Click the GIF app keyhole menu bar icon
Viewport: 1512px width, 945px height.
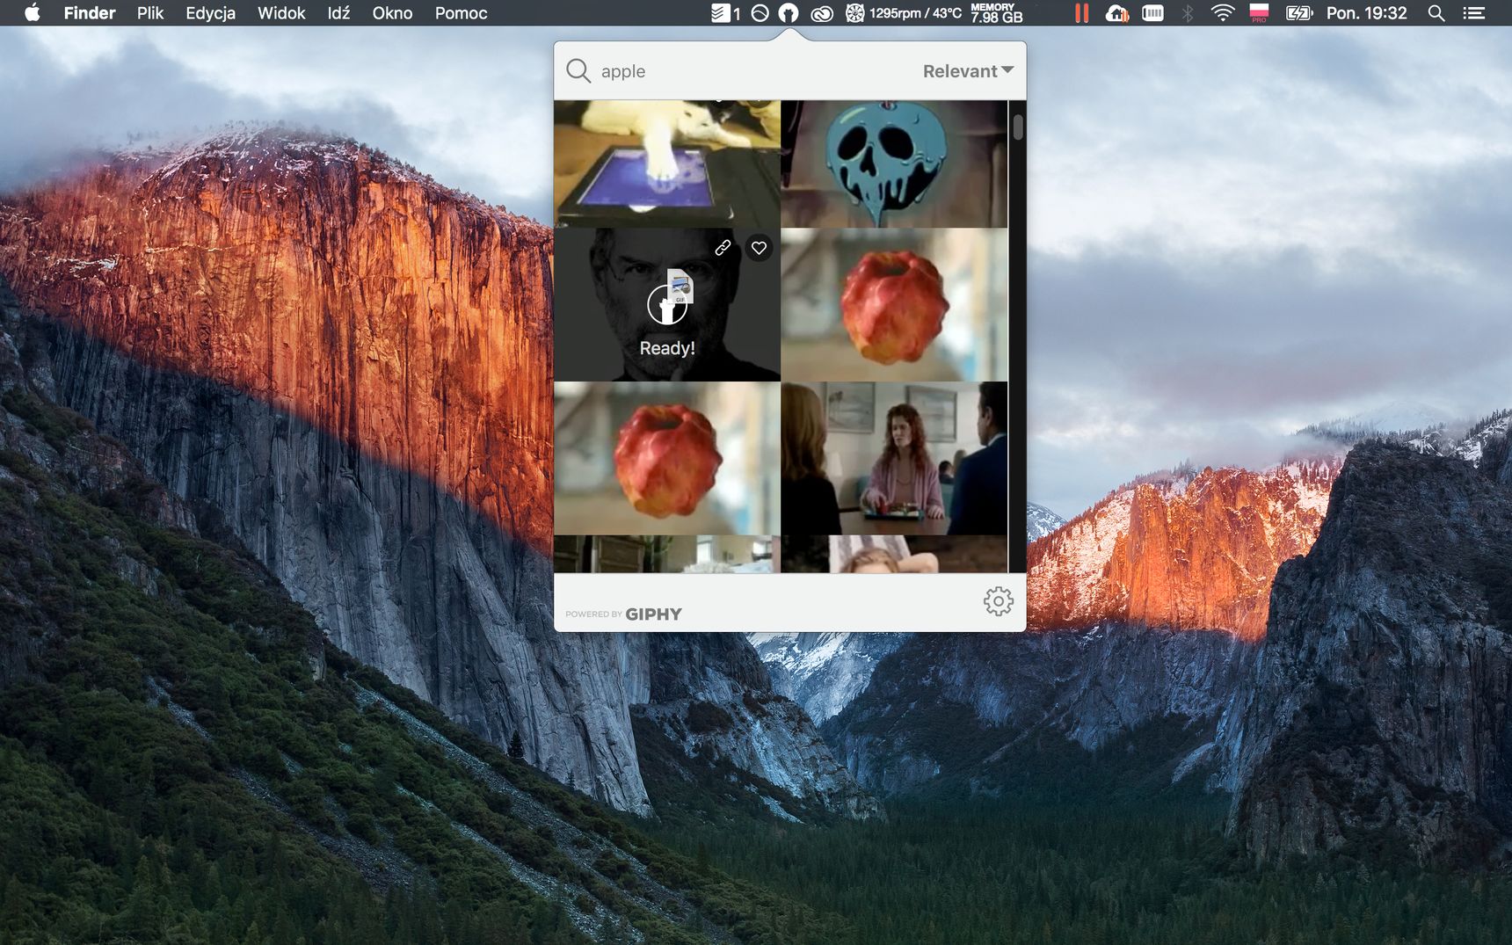tap(789, 13)
